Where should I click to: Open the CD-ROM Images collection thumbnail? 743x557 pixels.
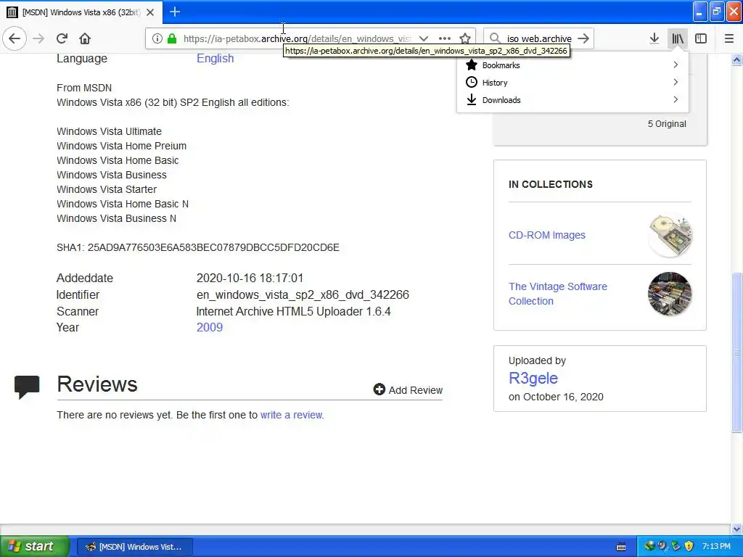click(670, 236)
